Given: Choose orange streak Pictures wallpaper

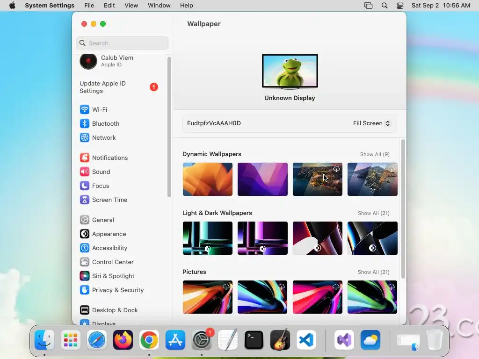Looking at the screenshot, I should [x=207, y=297].
